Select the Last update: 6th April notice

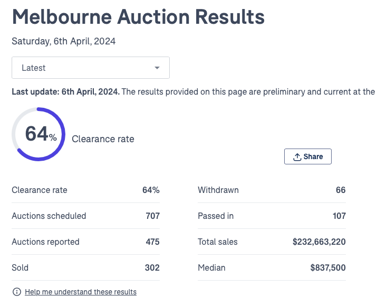[x=66, y=91]
